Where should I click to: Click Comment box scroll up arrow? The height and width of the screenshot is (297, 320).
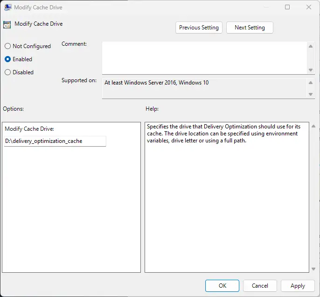[x=311, y=46]
